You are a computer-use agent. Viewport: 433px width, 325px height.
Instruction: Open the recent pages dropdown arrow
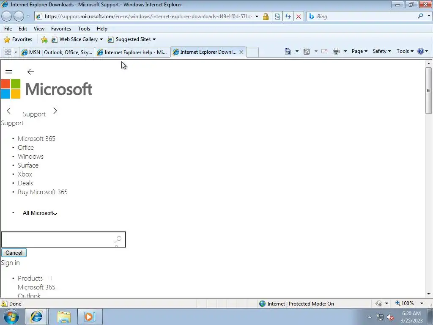(x=28, y=17)
